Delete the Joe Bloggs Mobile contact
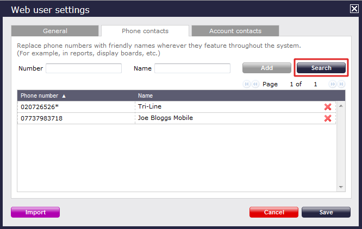Image resolution: width=362 pixels, height=229 pixels. pos(328,118)
